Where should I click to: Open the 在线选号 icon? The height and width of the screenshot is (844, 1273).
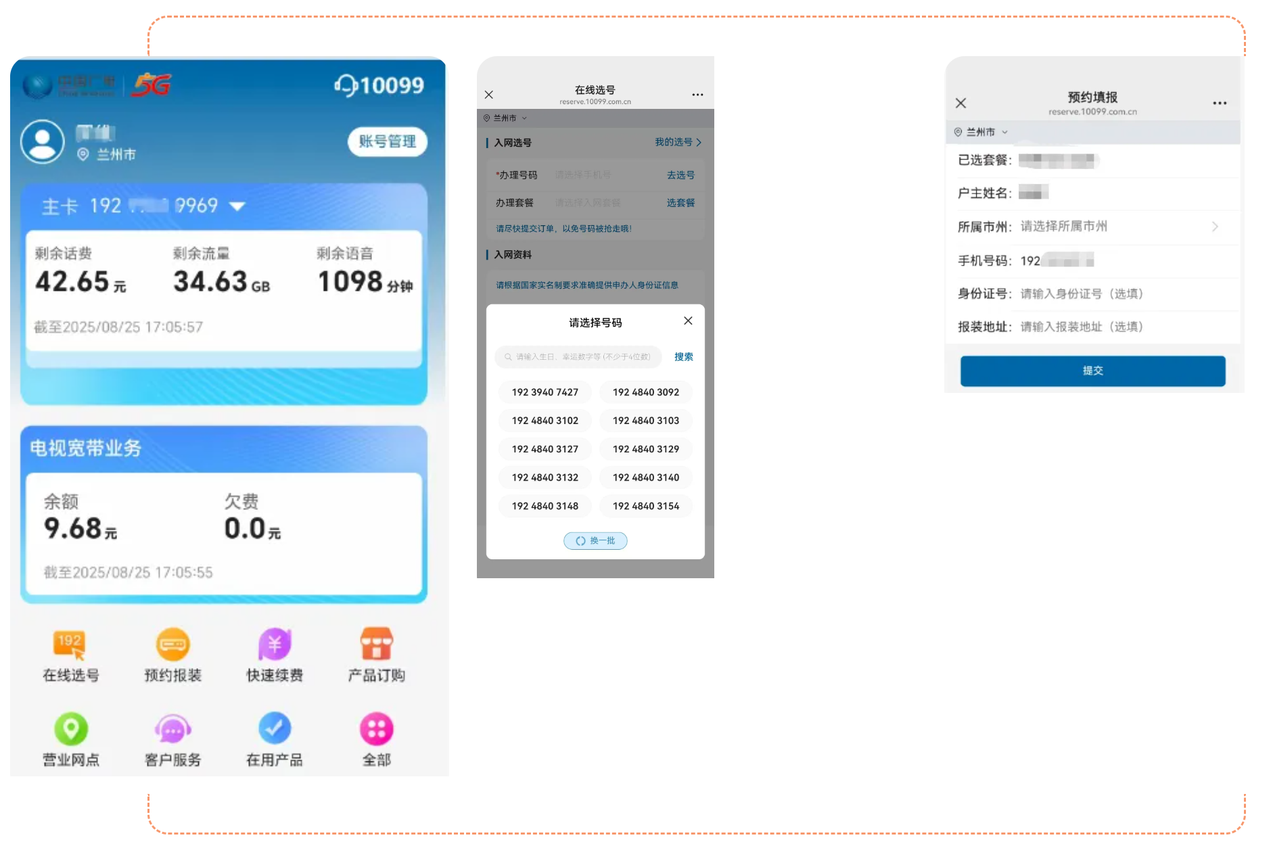[70, 645]
